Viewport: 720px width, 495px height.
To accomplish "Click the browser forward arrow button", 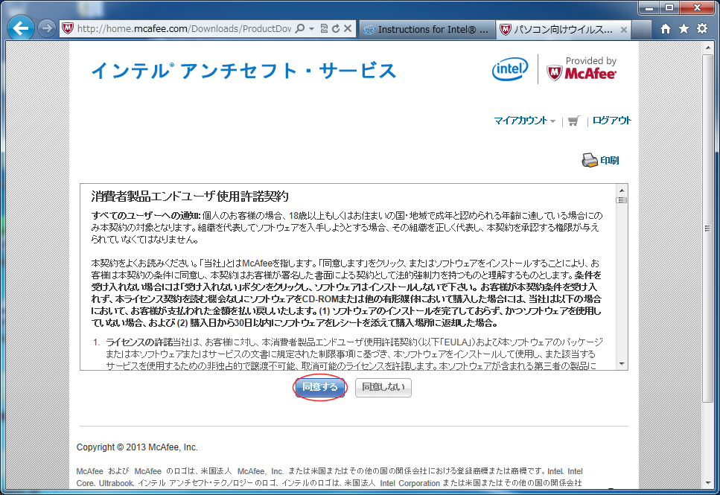I will [46, 28].
